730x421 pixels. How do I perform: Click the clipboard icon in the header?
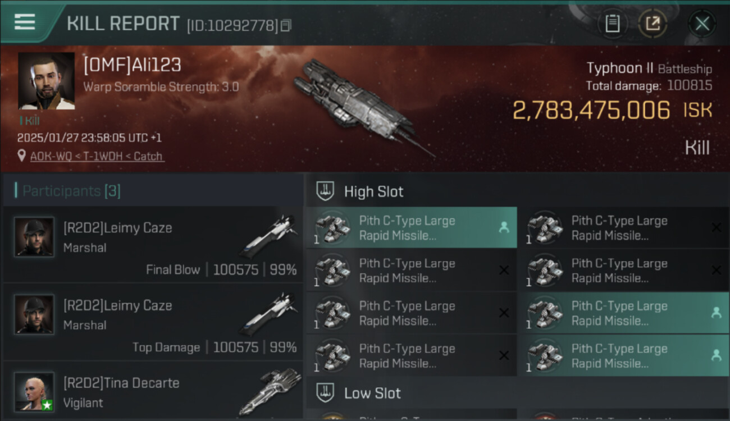(x=612, y=24)
